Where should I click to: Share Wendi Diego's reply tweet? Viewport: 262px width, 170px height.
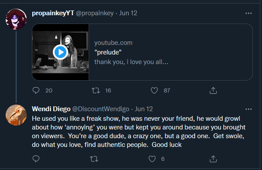(x=213, y=159)
